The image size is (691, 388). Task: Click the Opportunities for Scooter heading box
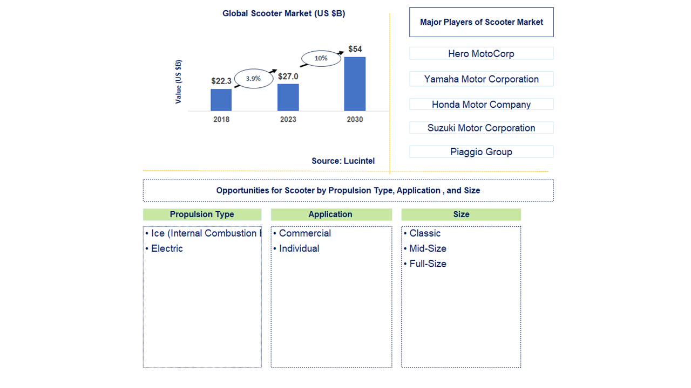pos(348,190)
